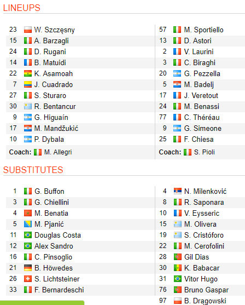Open P. Dybala player link

49,139
